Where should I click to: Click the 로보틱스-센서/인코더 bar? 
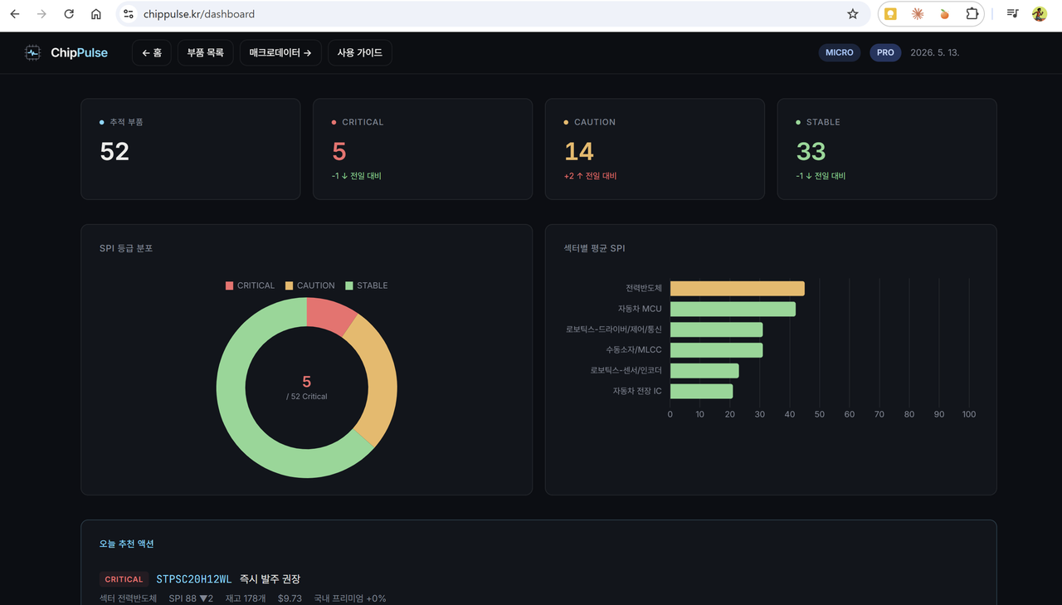[x=704, y=370]
